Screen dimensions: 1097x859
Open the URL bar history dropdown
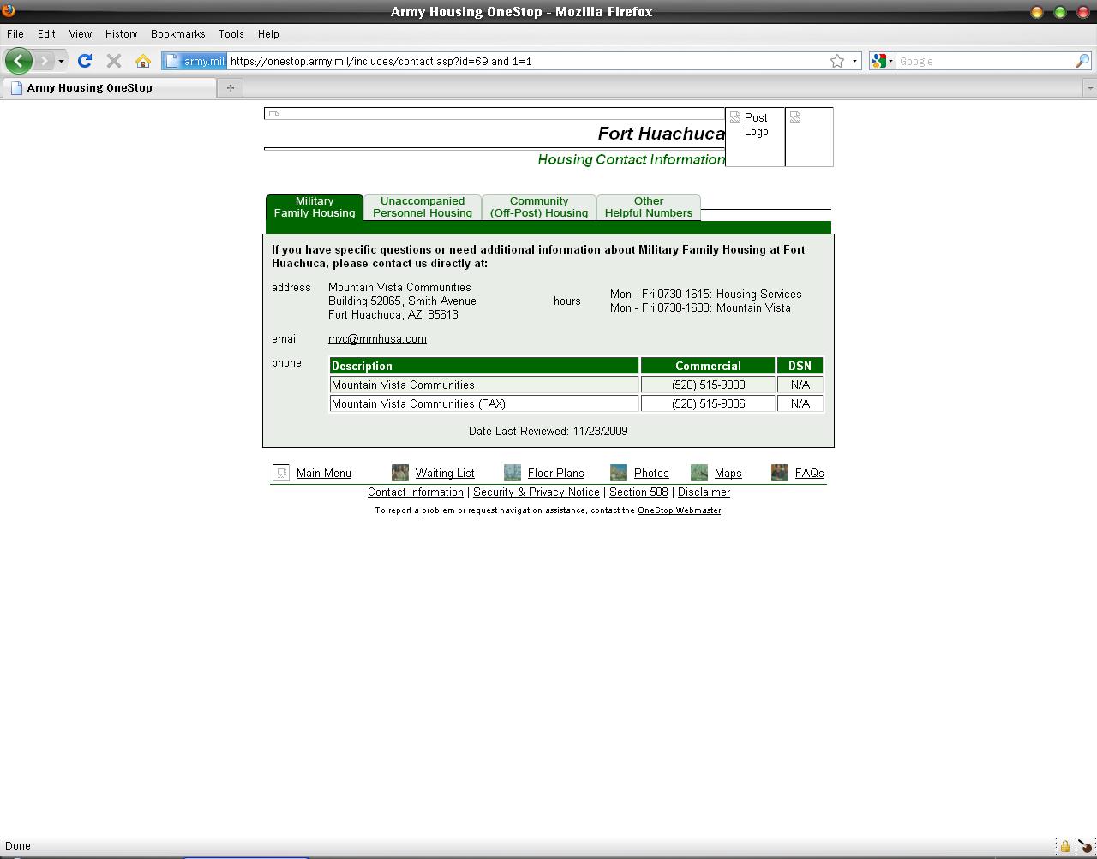(x=854, y=61)
